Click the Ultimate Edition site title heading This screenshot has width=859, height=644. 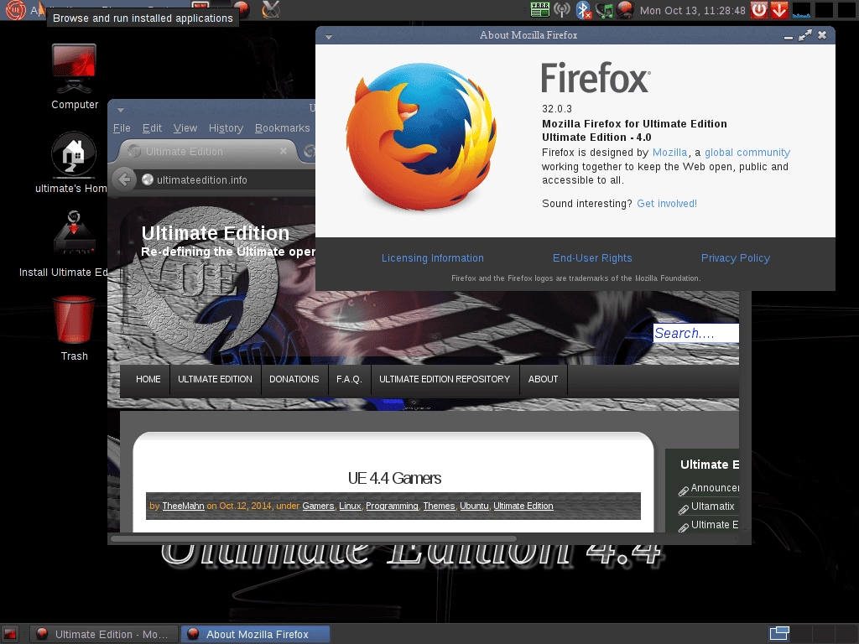pyautogui.click(x=216, y=233)
